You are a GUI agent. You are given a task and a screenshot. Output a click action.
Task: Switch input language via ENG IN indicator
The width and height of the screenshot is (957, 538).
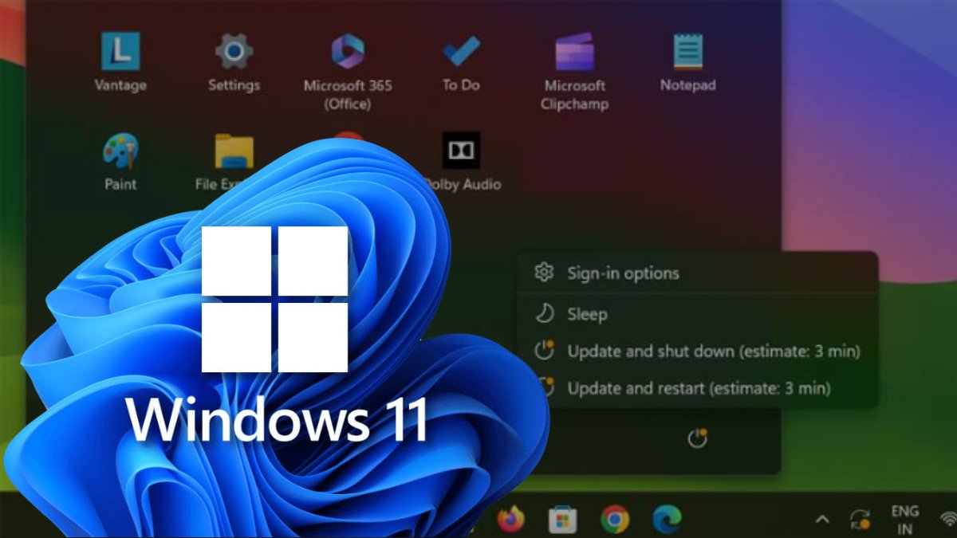(x=904, y=516)
